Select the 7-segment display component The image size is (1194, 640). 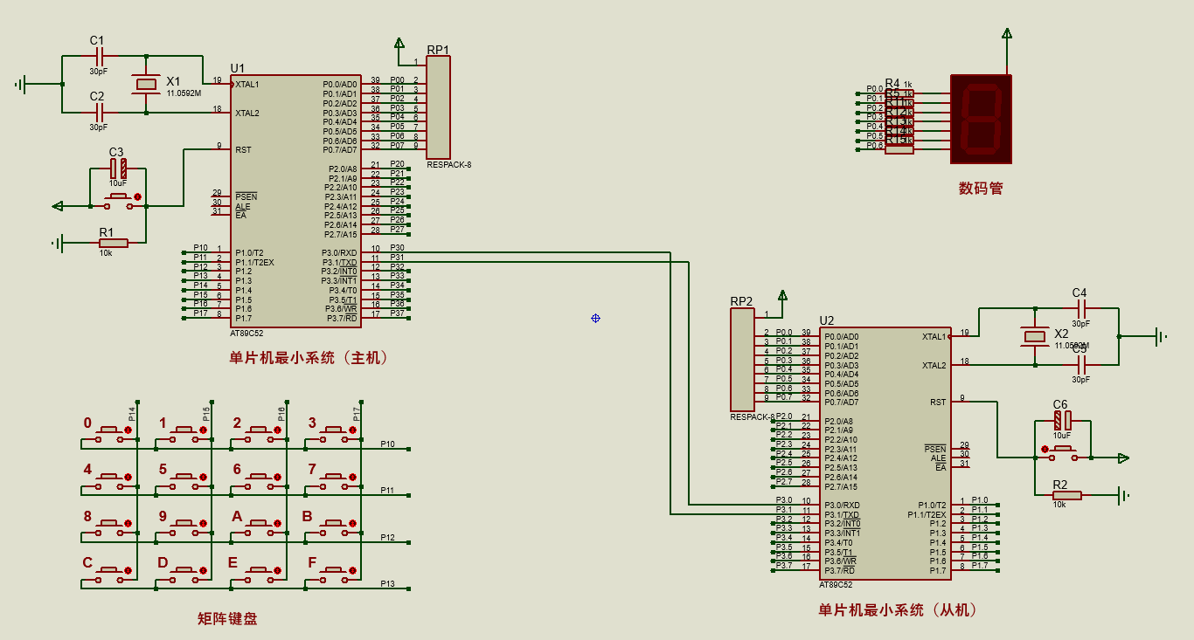pyautogui.click(x=981, y=119)
